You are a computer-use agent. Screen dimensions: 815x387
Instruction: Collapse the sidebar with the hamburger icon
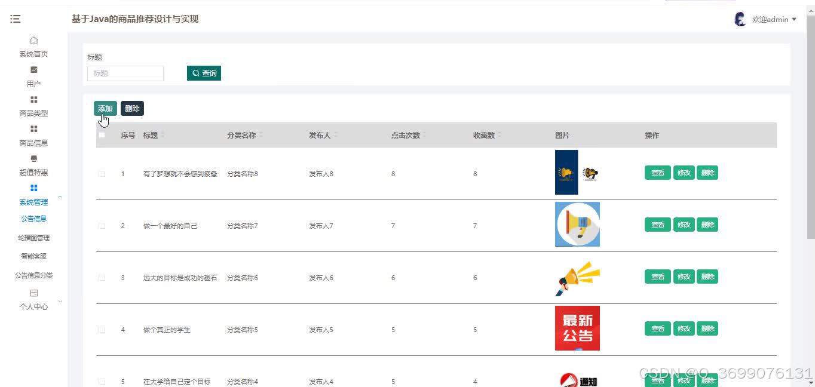(x=15, y=19)
